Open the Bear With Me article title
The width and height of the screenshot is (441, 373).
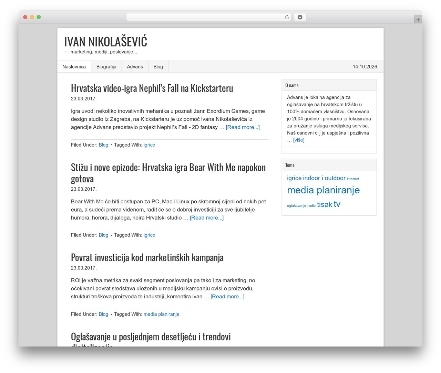[x=168, y=173]
